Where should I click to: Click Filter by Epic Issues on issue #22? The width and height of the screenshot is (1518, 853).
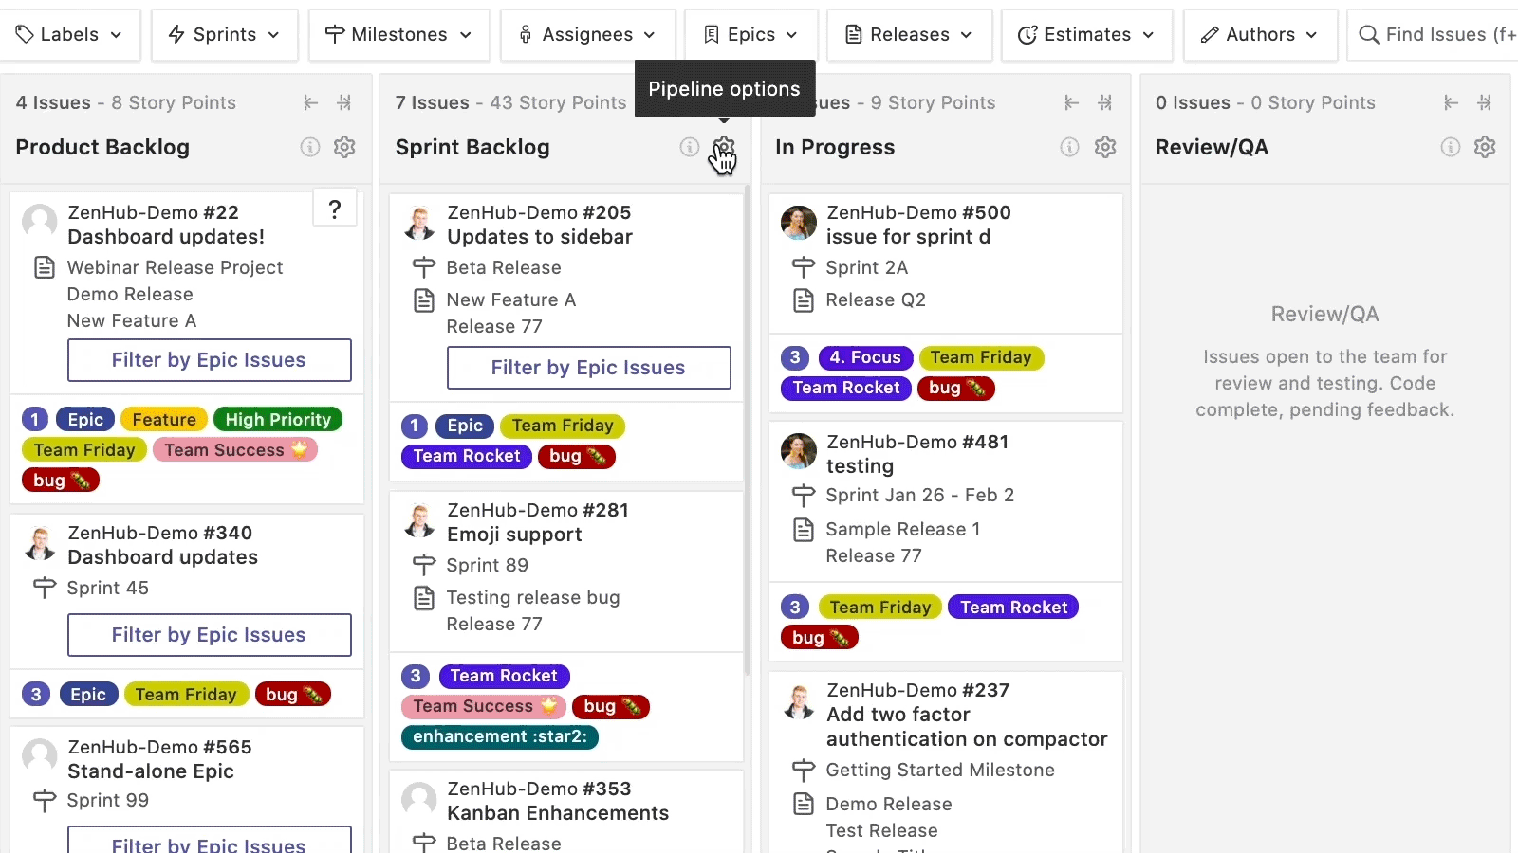209,360
